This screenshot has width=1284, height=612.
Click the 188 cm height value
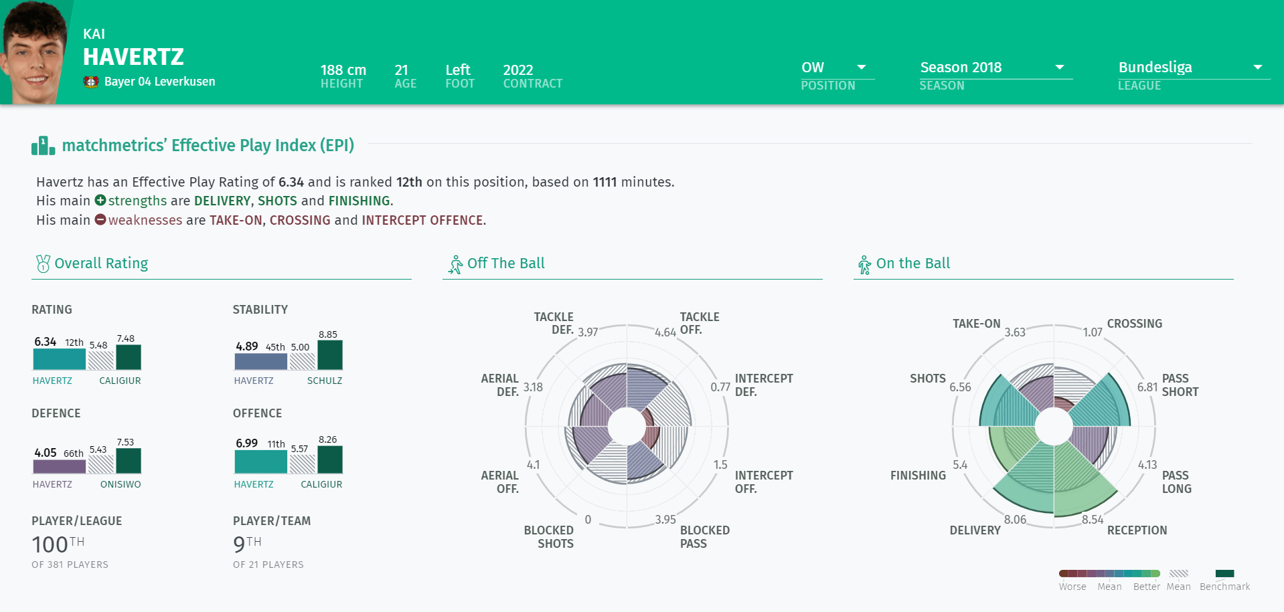tap(343, 70)
